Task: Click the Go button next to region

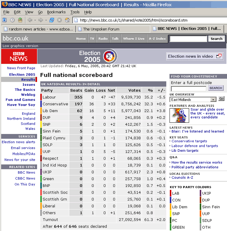Action: (221, 99)
